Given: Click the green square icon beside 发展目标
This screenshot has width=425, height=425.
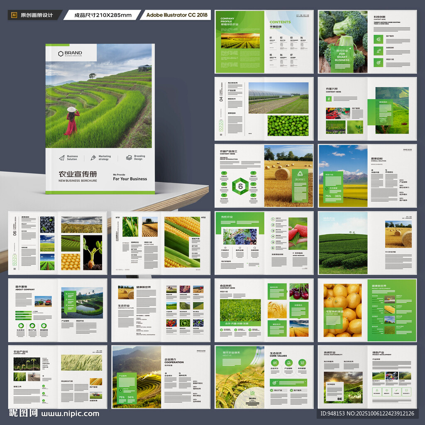Looking at the screenshot, I should [x=379, y=51].
